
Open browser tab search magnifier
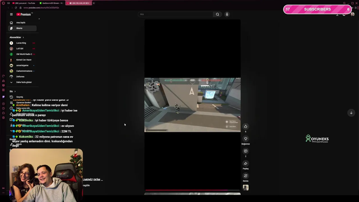(x=344, y=3)
